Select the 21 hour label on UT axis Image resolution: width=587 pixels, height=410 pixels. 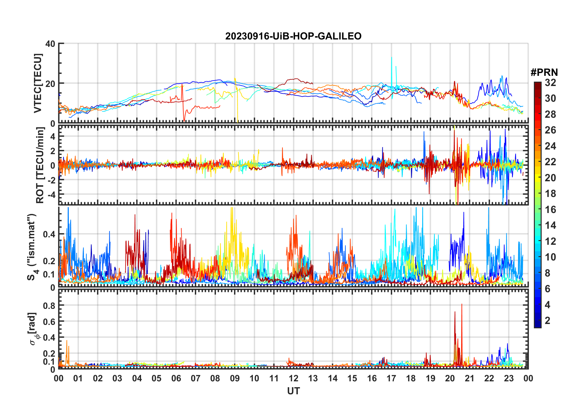coord(469,378)
